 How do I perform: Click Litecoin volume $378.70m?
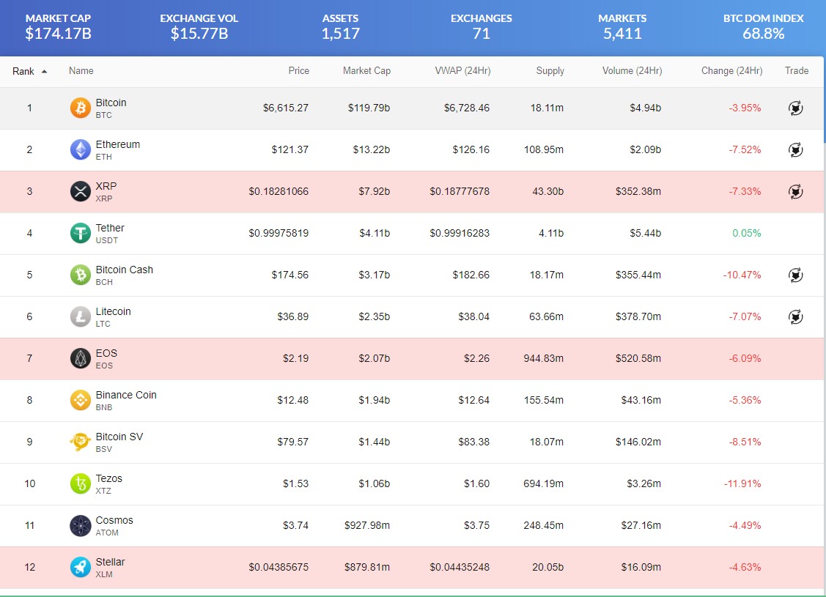638,316
